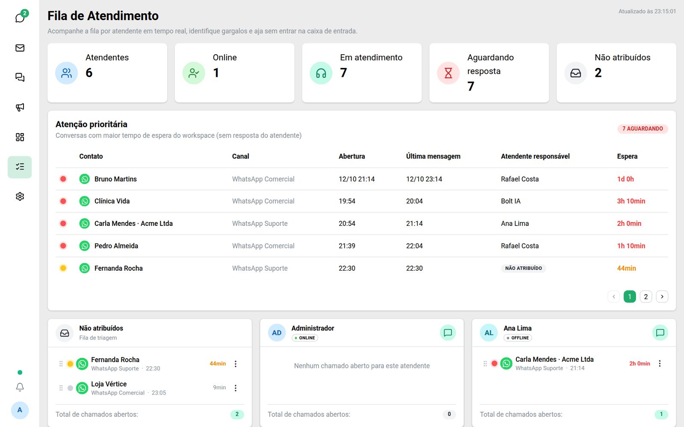Open chat icon with notification badge
684x427 pixels.
pos(20,18)
